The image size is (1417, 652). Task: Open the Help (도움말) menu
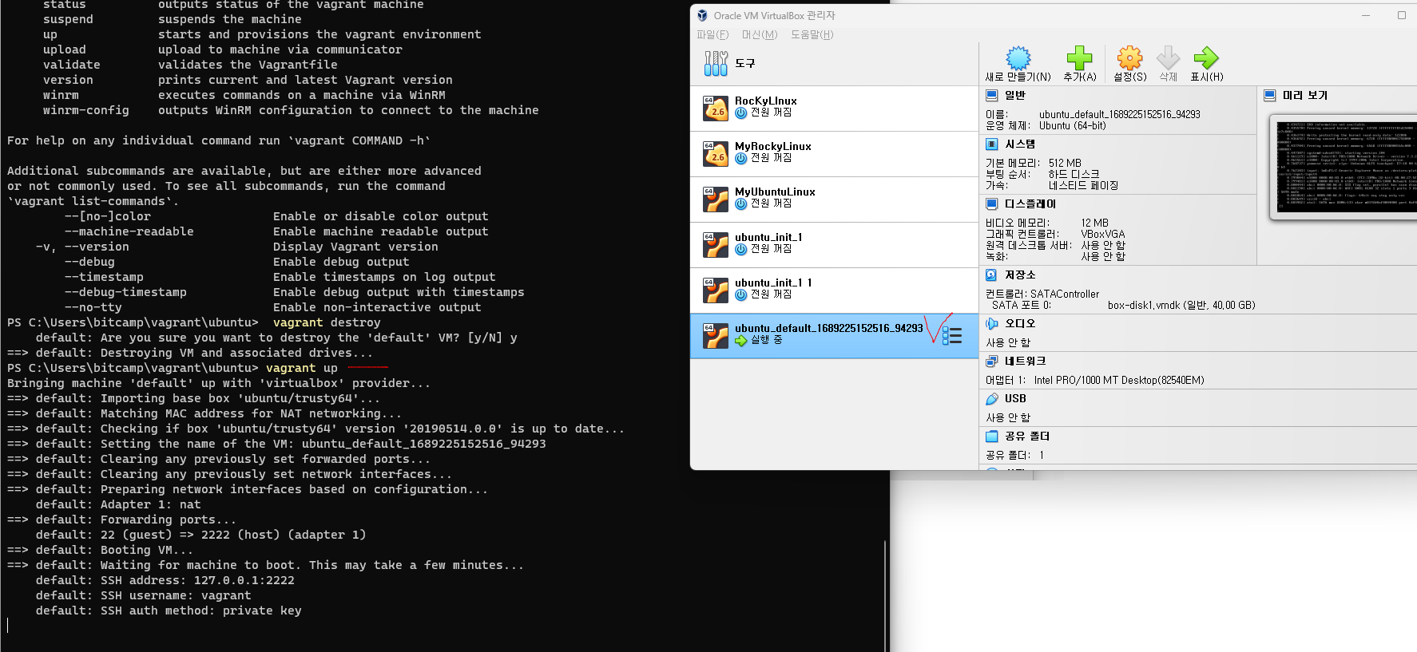[812, 34]
